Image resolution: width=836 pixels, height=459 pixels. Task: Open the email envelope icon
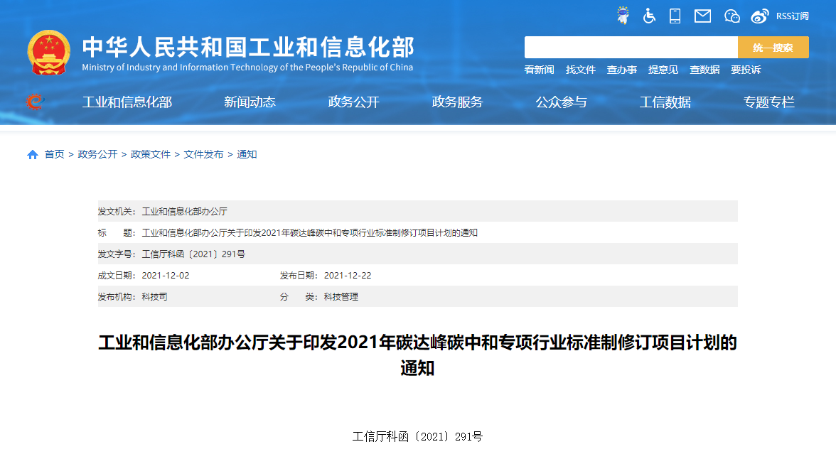pos(702,16)
